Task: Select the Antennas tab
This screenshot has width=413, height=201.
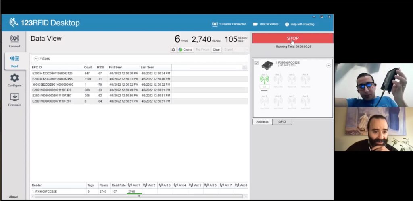Action: (x=262, y=121)
